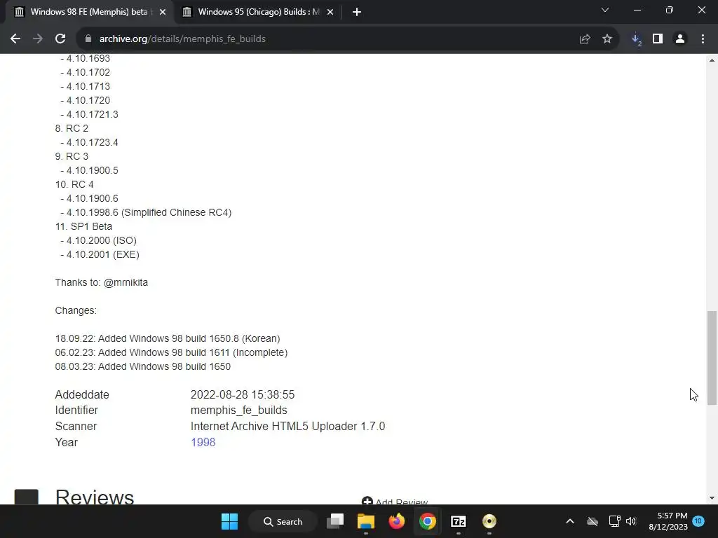This screenshot has height=538, width=718.
Task: Click '4.10.1721.3' build entry
Action: (x=92, y=114)
